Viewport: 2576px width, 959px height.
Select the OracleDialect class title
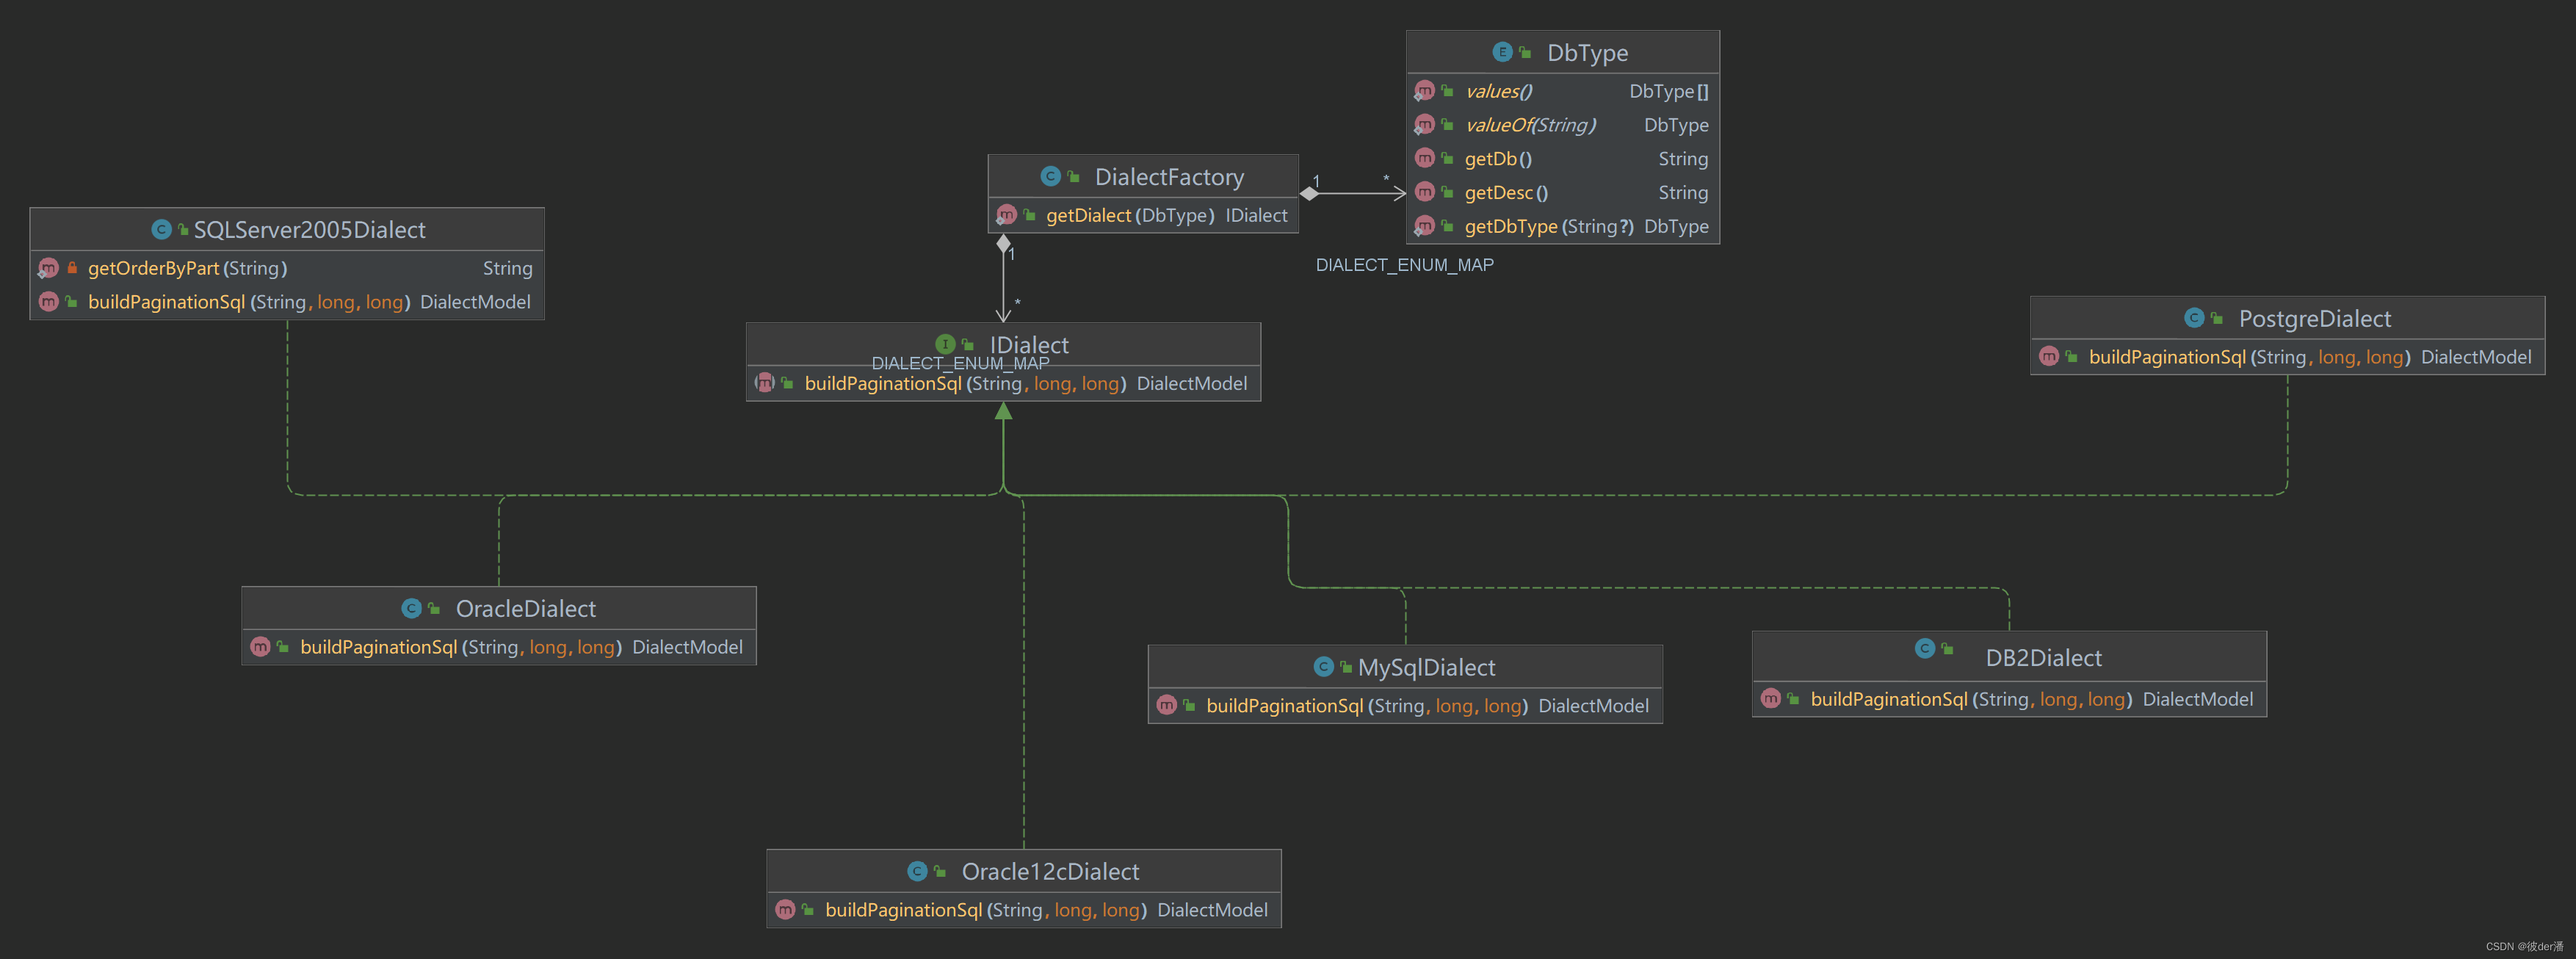[525, 609]
